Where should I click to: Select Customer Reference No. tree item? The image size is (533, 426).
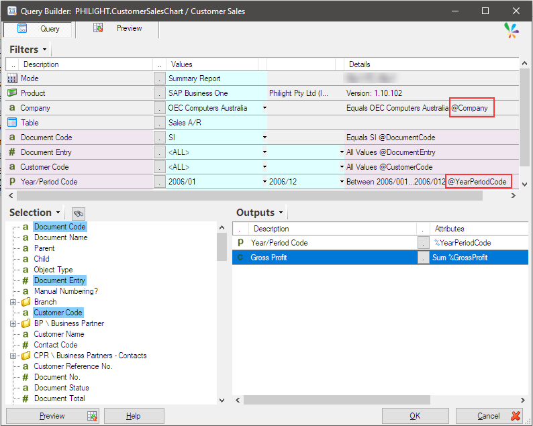[73, 366]
